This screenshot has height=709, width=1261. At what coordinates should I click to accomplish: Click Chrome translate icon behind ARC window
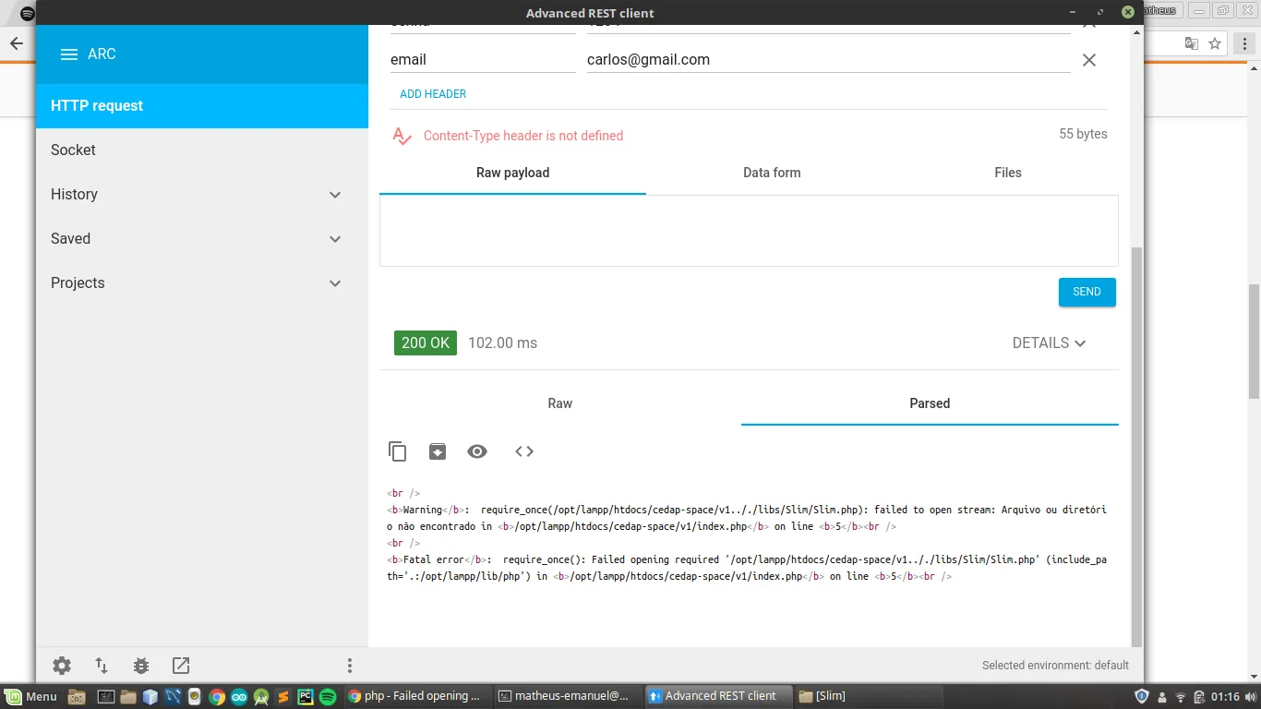point(1192,43)
